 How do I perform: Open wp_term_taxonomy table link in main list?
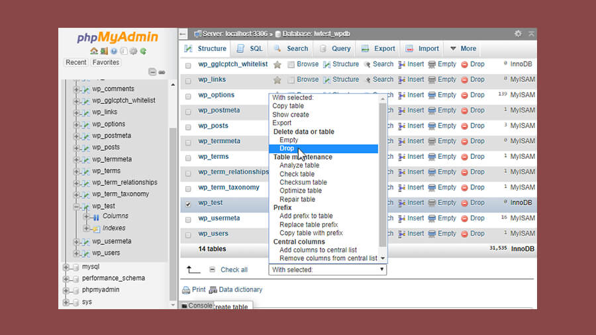(228, 187)
